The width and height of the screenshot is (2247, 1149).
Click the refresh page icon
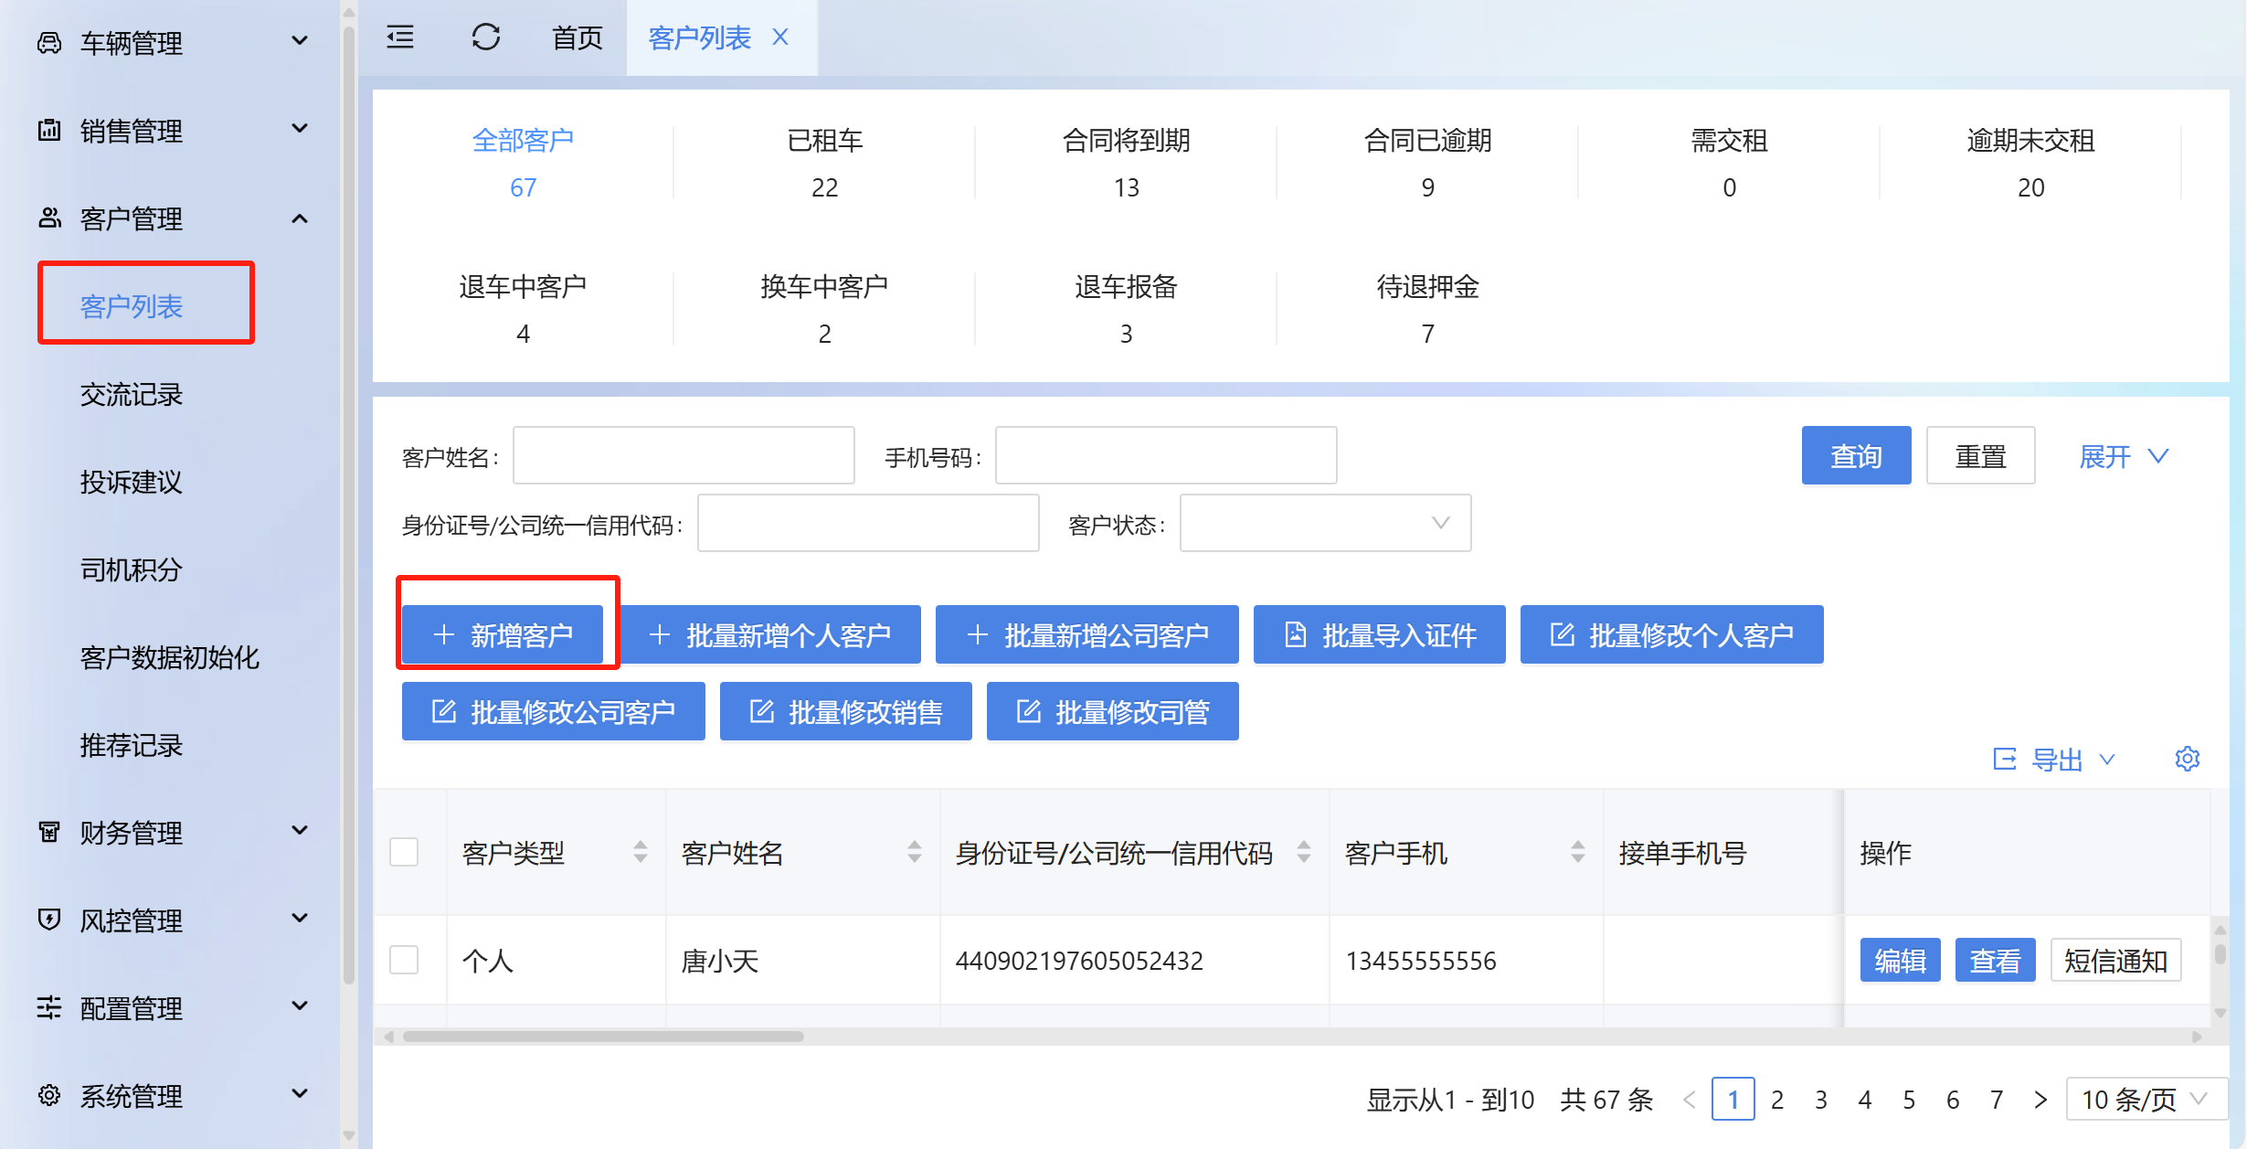tap(485, 37)
